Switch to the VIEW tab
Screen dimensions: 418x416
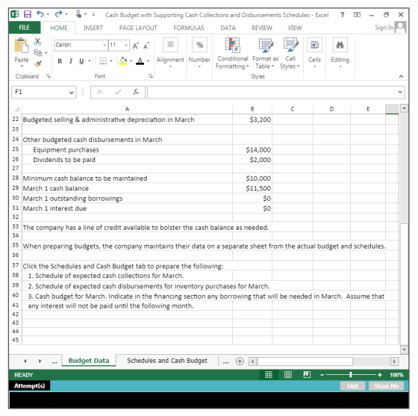click(x=295, y=28)
